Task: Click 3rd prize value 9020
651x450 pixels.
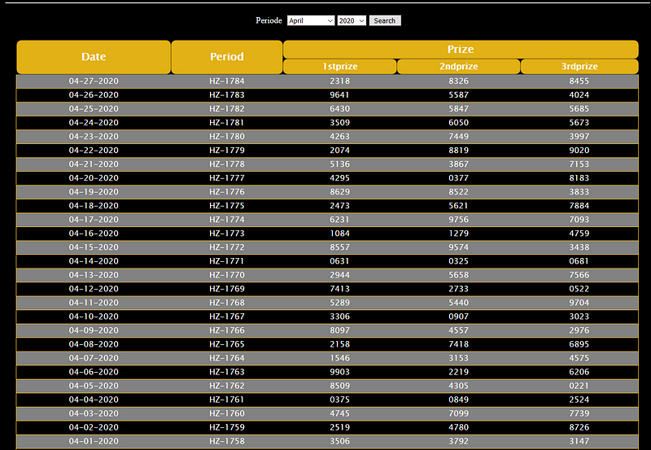Action: [579, 151]
